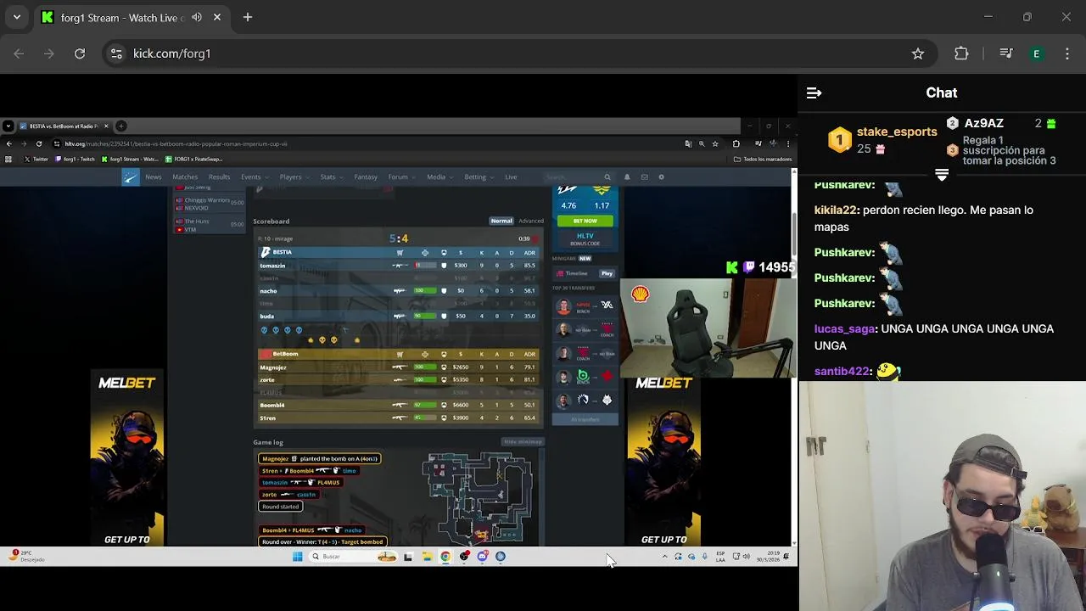
Task: Click Windows Start in streamed taskbar
Action: (297, 557)
